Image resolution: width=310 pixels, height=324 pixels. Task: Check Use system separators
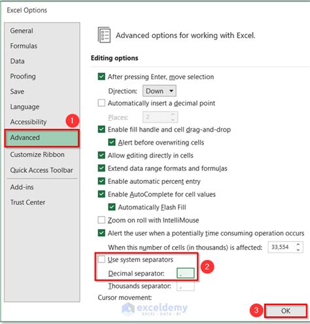pyautogui.click(x=101, y=259)
